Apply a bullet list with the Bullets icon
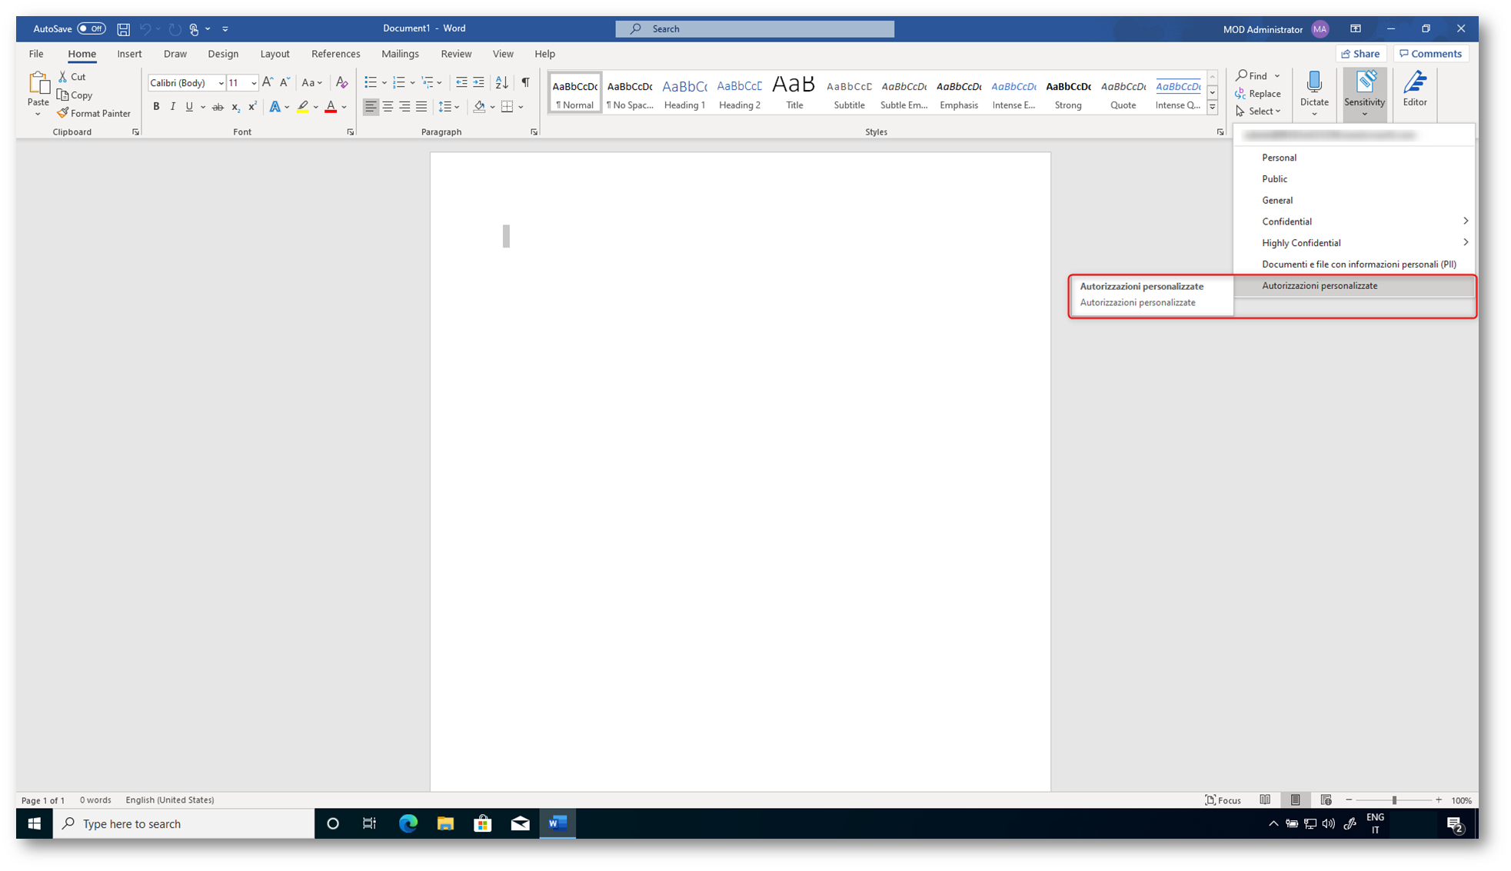The width and height of the screenshot is (1511, 871). [x=371, y=82]
